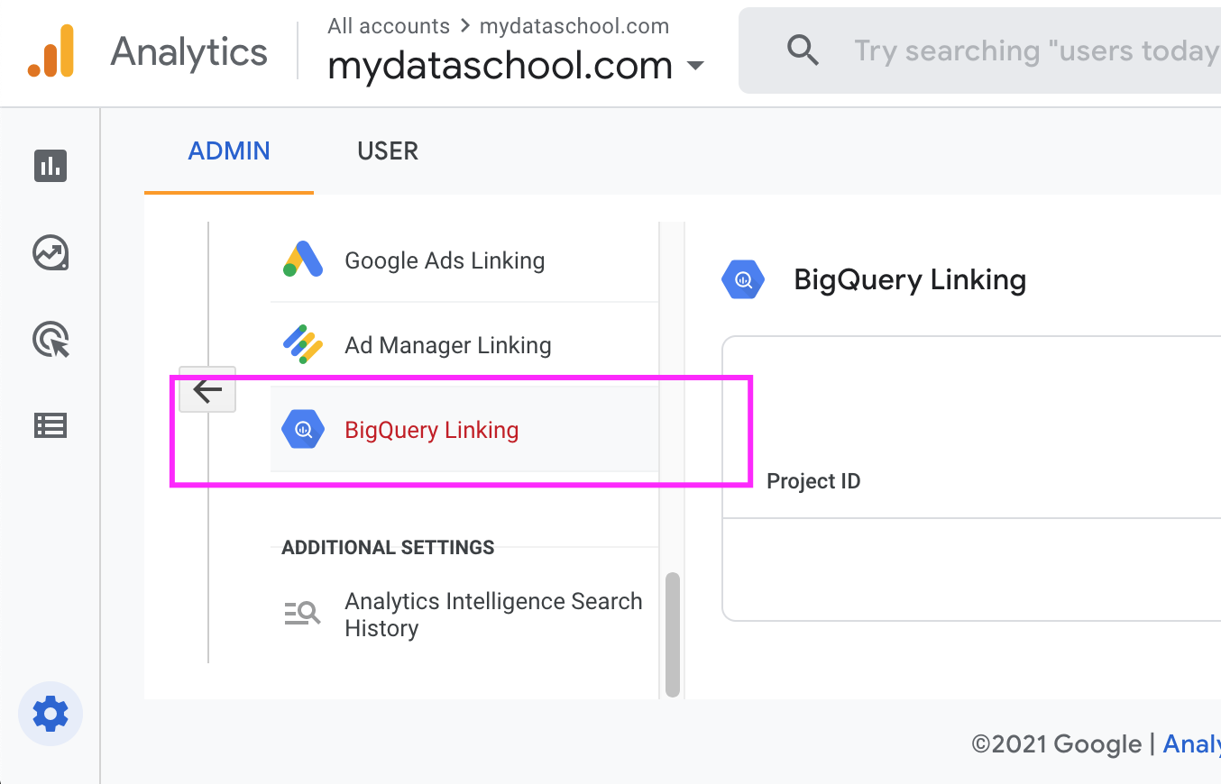Open the mydataschool.com account switcher dropdown

point(696,66)
